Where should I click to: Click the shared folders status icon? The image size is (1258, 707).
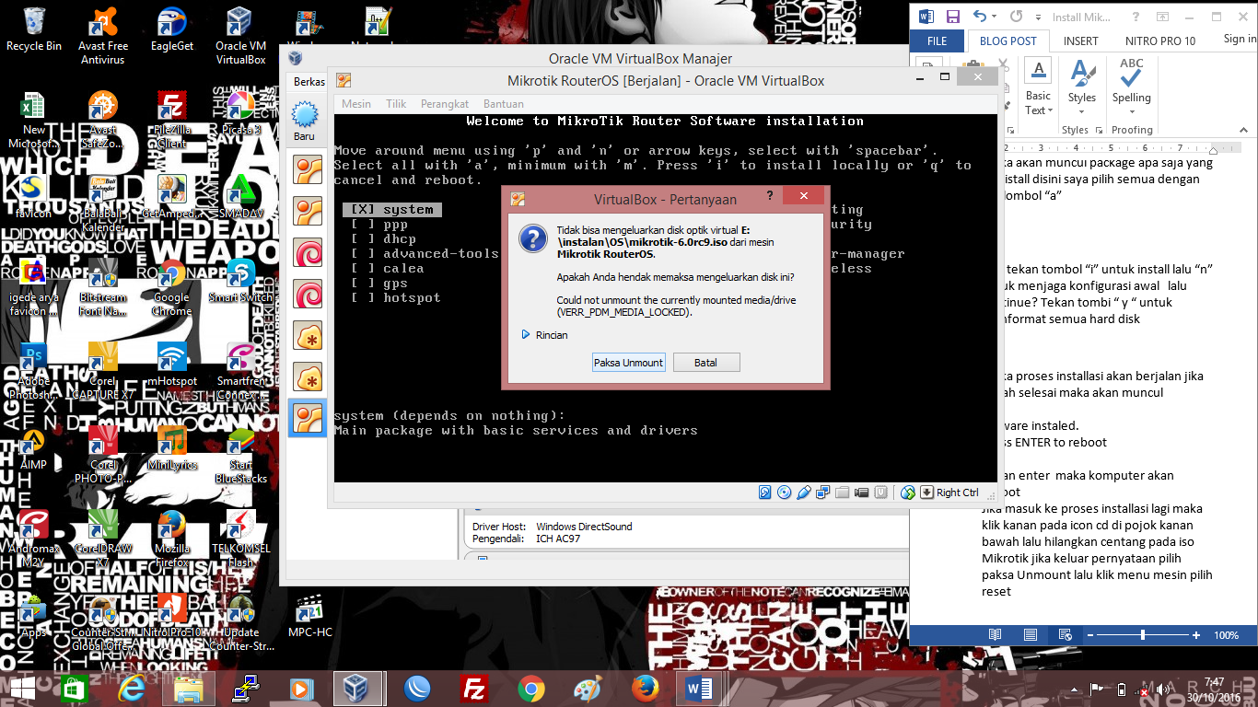click(x=843, y=493)
